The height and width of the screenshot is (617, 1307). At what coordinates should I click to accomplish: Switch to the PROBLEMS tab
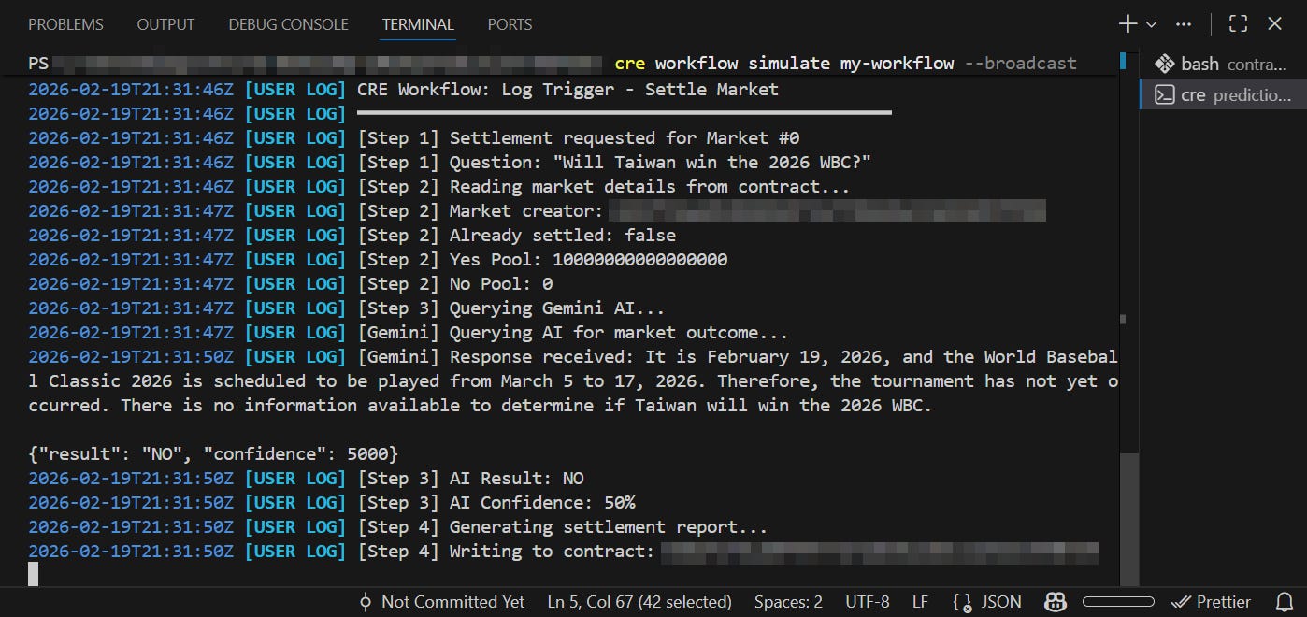click(x=65, y=24)
